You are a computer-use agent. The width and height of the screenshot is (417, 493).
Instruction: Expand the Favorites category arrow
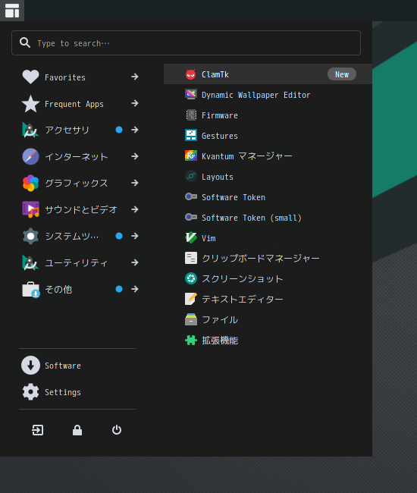pyautogui.click(x=135, y=77)
